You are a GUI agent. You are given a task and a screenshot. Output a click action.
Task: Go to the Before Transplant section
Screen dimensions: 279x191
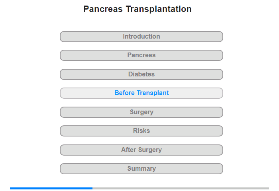(141, 93)
